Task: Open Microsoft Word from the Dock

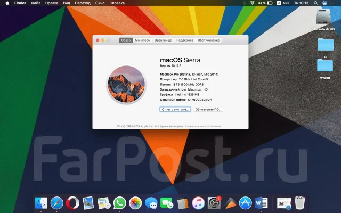Action: 261,203
